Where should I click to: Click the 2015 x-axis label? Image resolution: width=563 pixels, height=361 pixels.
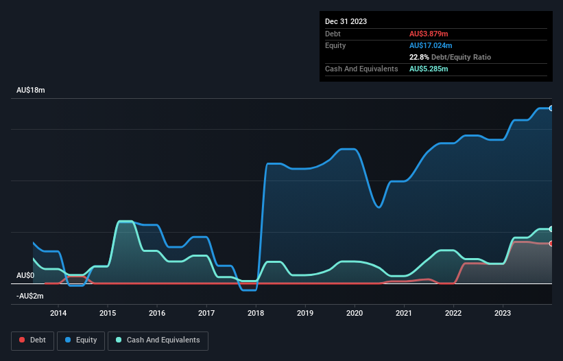point(108,313)
